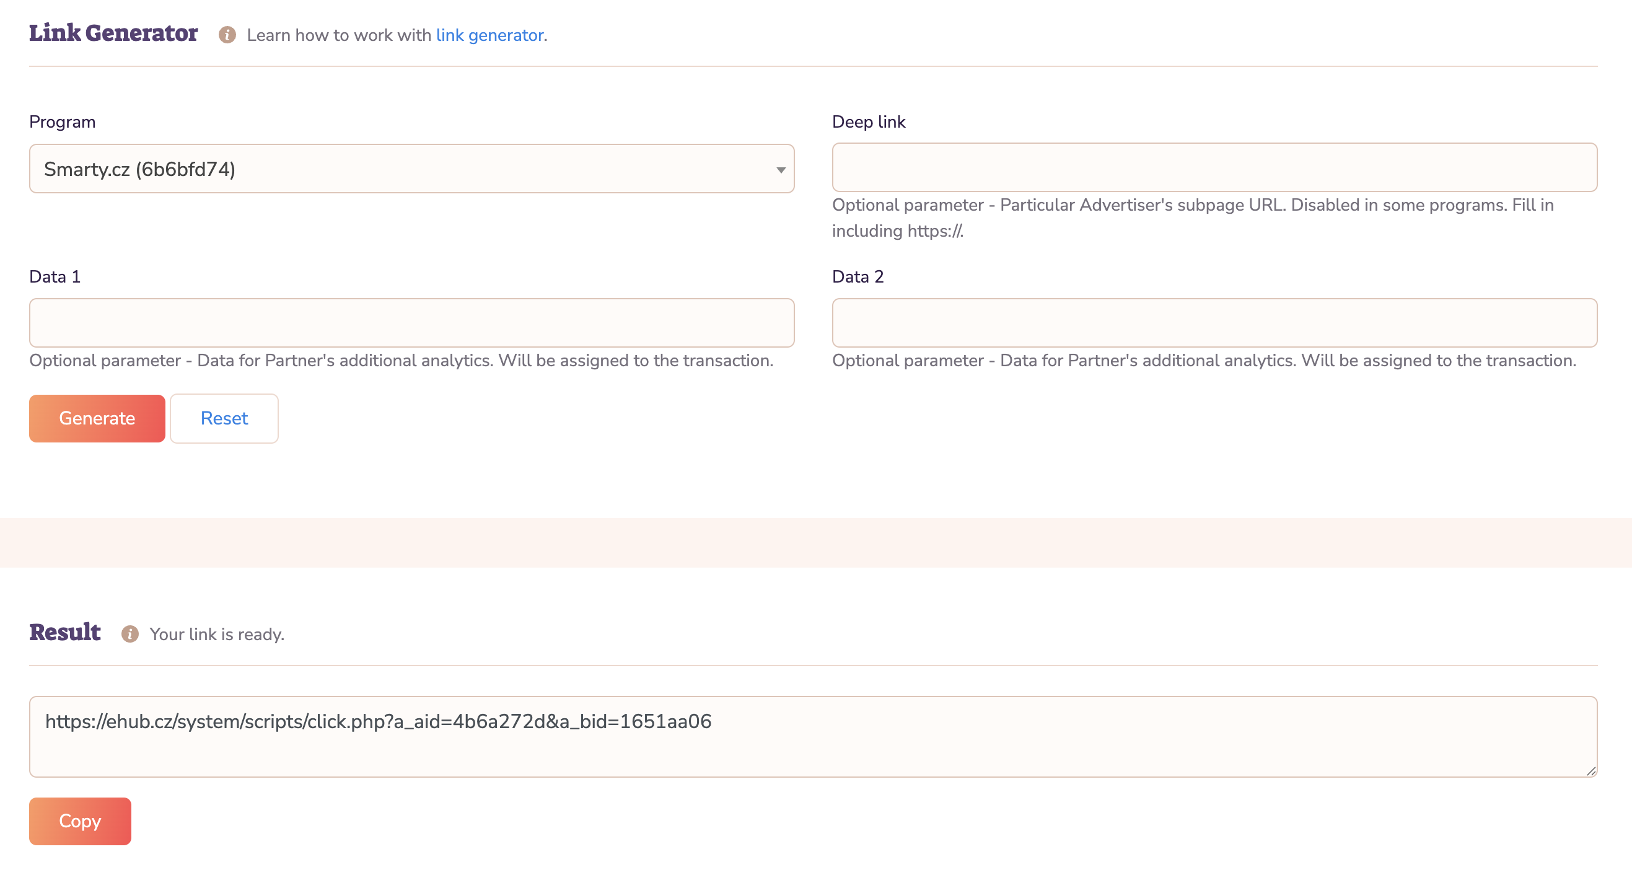The image size is (1632, 875).
Task: Click the Program field label
Action: point(62,121)
